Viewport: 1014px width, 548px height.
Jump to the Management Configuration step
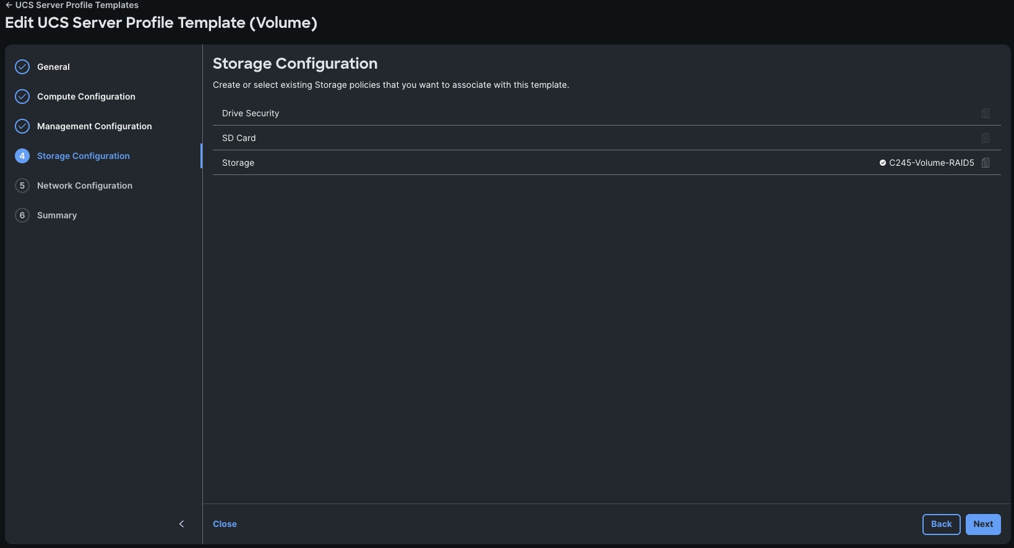coord(94,126)
